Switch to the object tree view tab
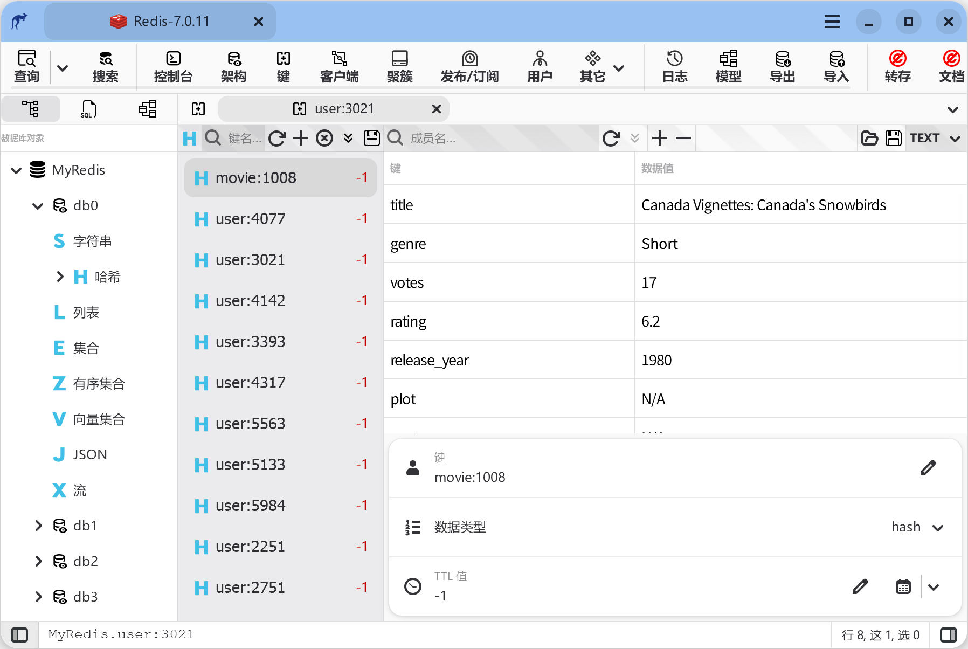This screenshot has height=649, width=968. coord(30,109)
